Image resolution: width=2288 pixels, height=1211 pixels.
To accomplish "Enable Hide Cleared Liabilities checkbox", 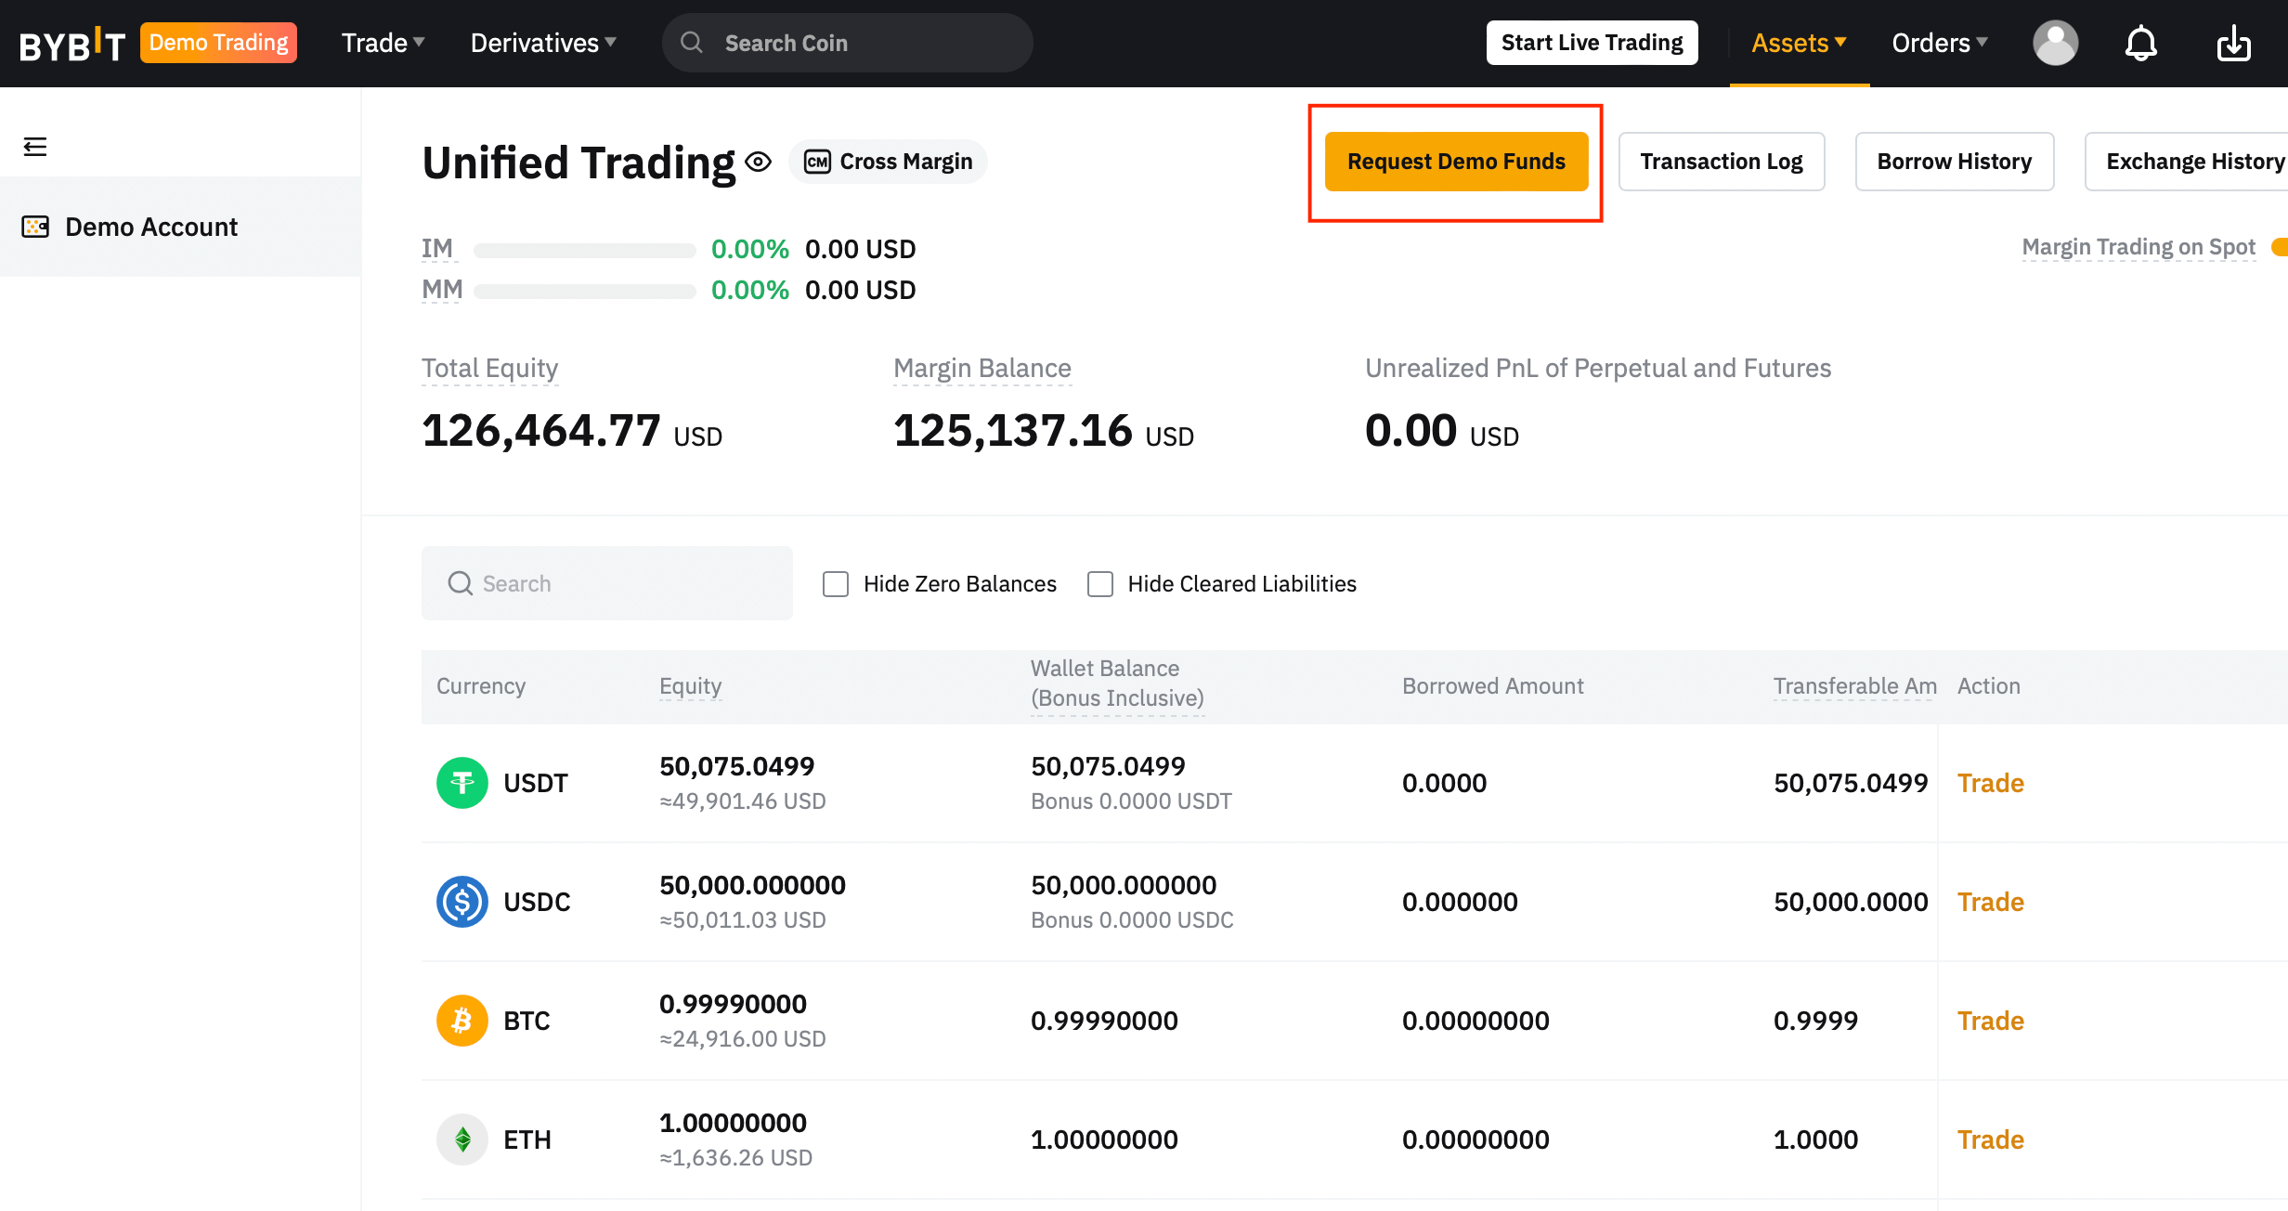I will (x=1098, y=583).
